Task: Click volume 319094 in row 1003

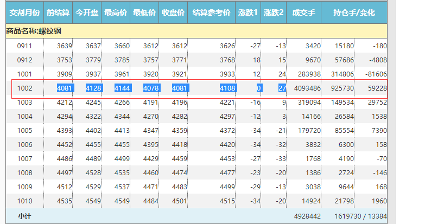Action: tap(309, 103)
